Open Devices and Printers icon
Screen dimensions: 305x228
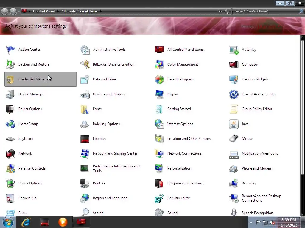click(x=85, y=94)
